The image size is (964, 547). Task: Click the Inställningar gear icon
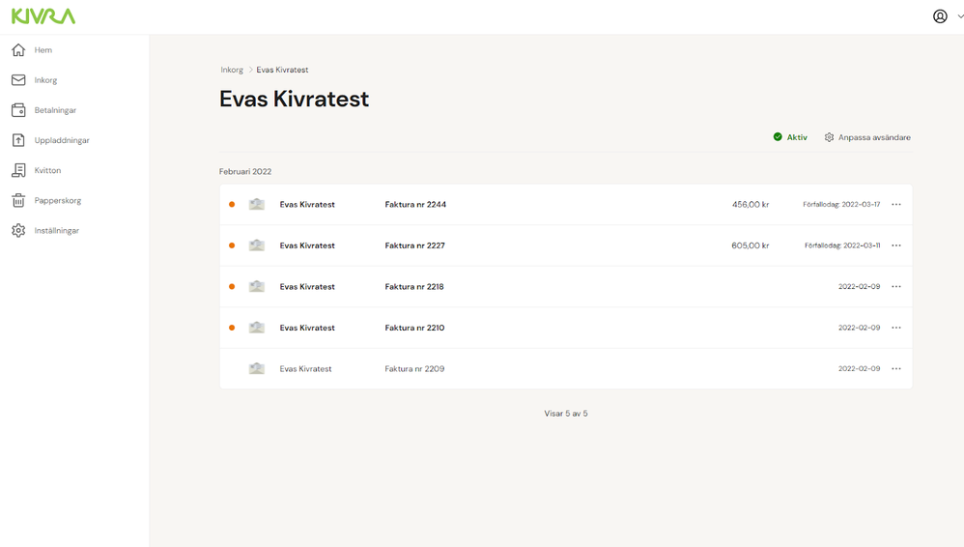18,231
